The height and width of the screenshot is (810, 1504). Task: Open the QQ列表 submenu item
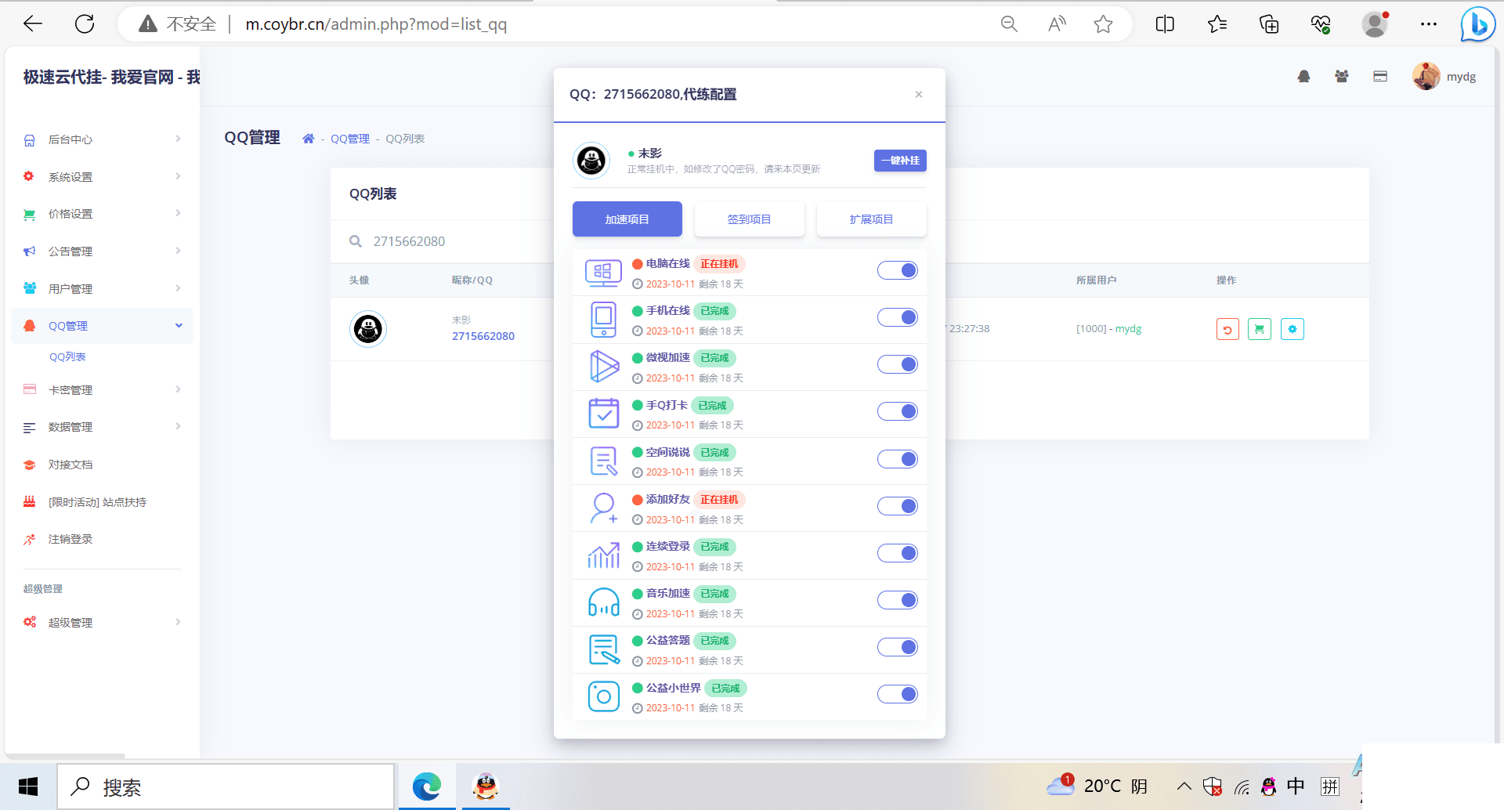click(67, 356)
